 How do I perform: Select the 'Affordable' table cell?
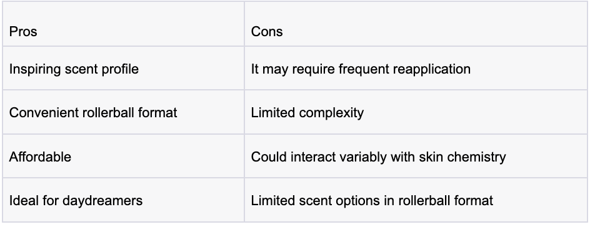(x=123, y=156)
